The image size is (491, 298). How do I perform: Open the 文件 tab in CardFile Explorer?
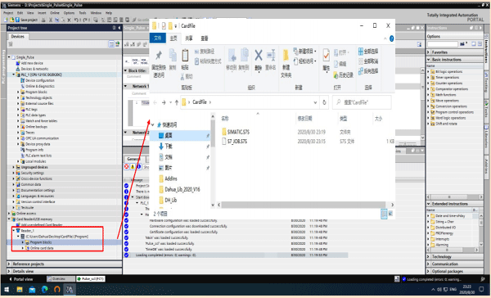(x=158, y=38)
